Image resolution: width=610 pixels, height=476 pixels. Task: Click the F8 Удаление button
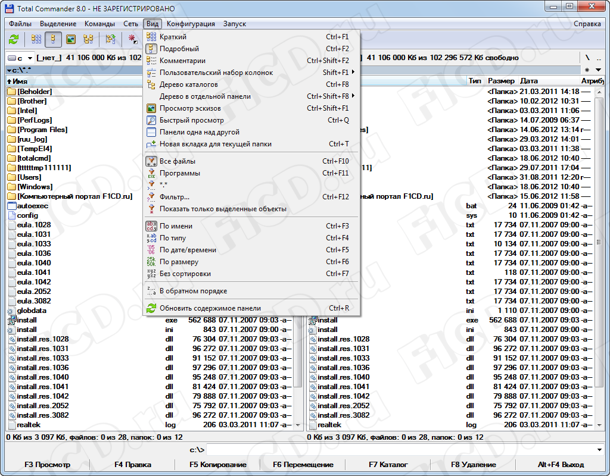click(474, 465)
